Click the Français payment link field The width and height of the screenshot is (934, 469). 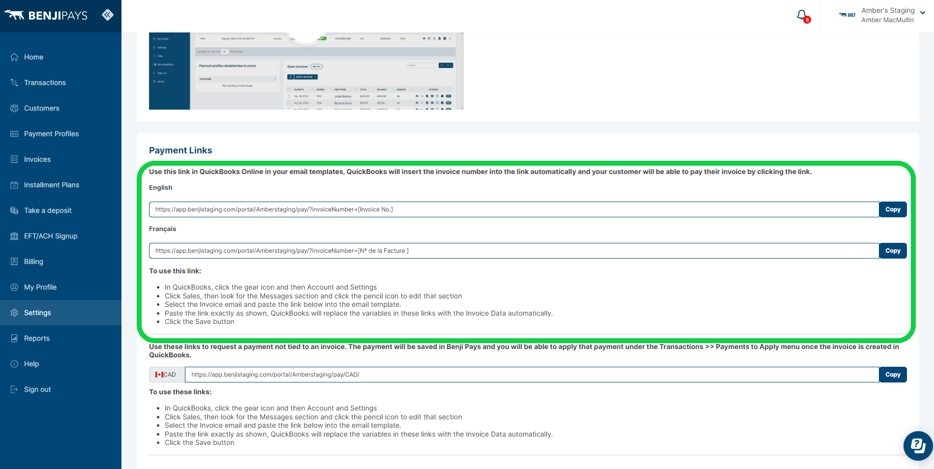514,251
